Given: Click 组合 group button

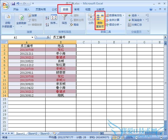Looking at the screenshot, I should [132, 15].
